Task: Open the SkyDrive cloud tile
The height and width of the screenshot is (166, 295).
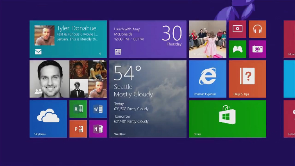Action: coord(48,119)
